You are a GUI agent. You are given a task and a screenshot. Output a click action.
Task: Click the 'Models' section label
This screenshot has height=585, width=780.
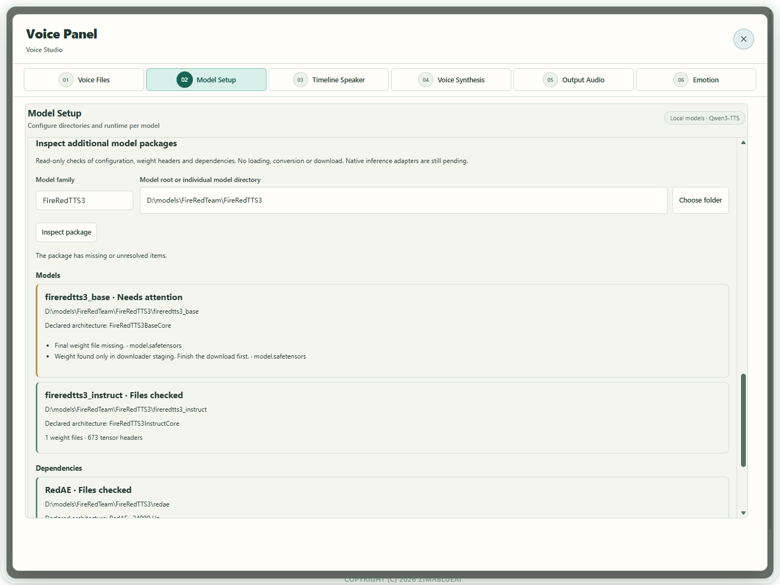48,276
